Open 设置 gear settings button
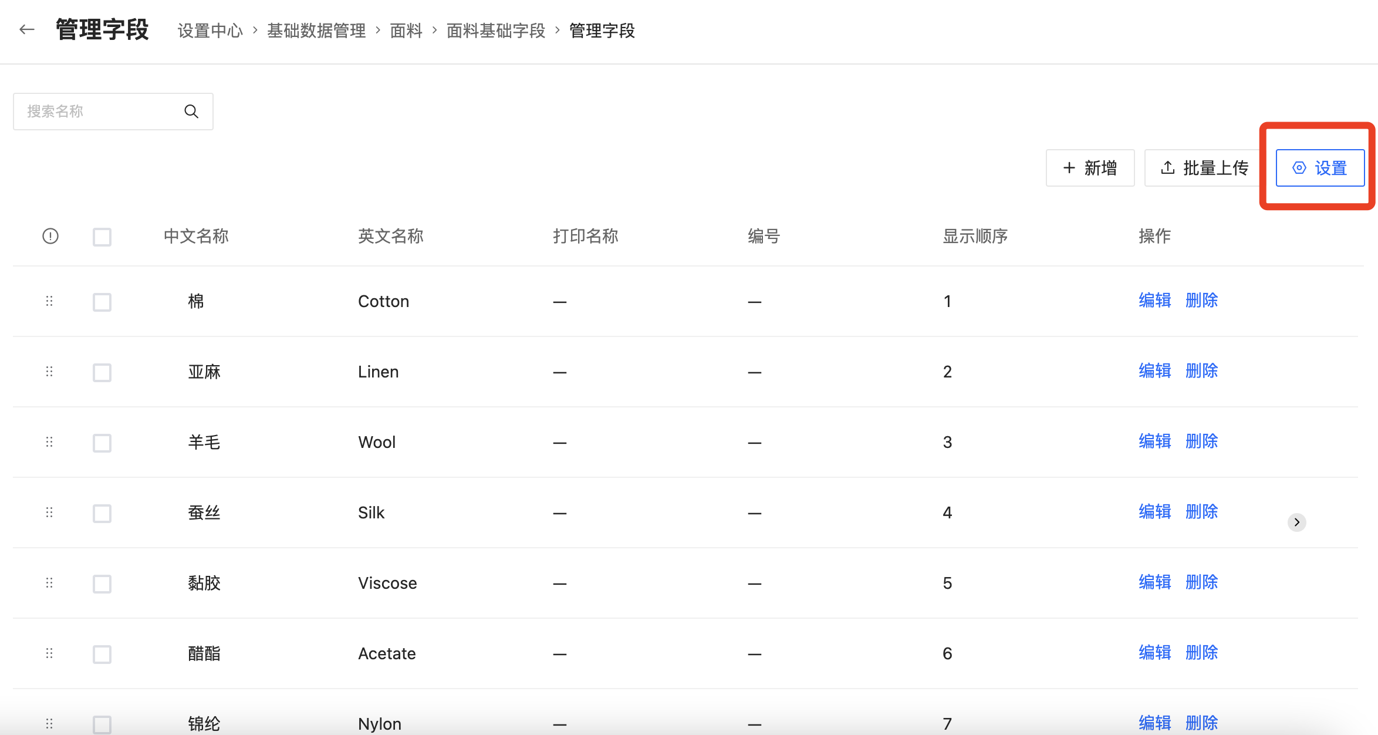 tap(1320, 168)
